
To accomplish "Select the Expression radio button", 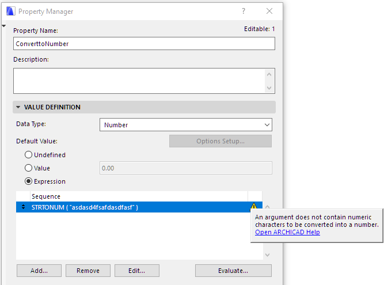I will (28, 181).
